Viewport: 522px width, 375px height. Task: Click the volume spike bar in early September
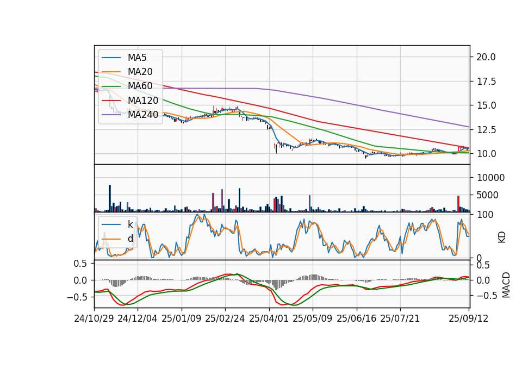pyautogui.click(x=458, y=204)
